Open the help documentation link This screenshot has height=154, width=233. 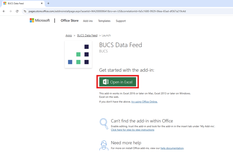pyautogui.click(x=172, y=148)
